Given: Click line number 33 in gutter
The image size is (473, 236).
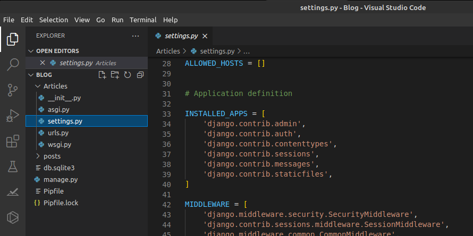Looking at the screenshot, I should pyautogui.click(x=166, y=114).
